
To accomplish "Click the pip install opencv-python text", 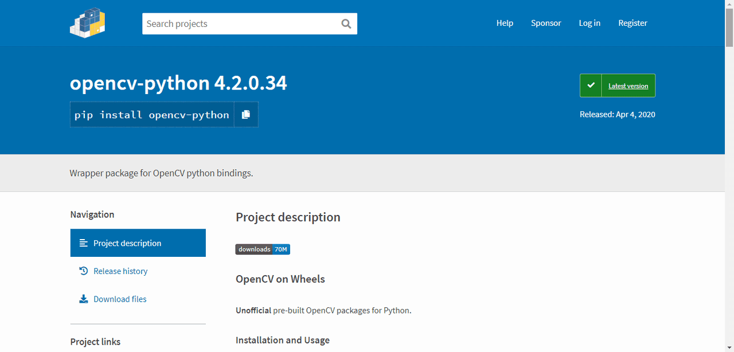I will [152, 115].
